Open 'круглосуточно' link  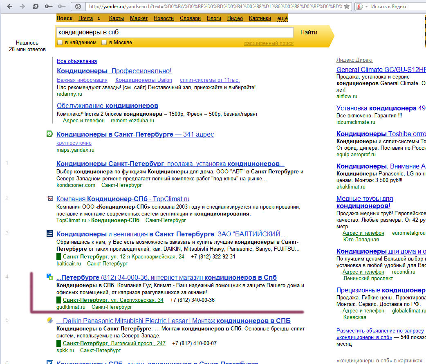click(x=74, y=143)
